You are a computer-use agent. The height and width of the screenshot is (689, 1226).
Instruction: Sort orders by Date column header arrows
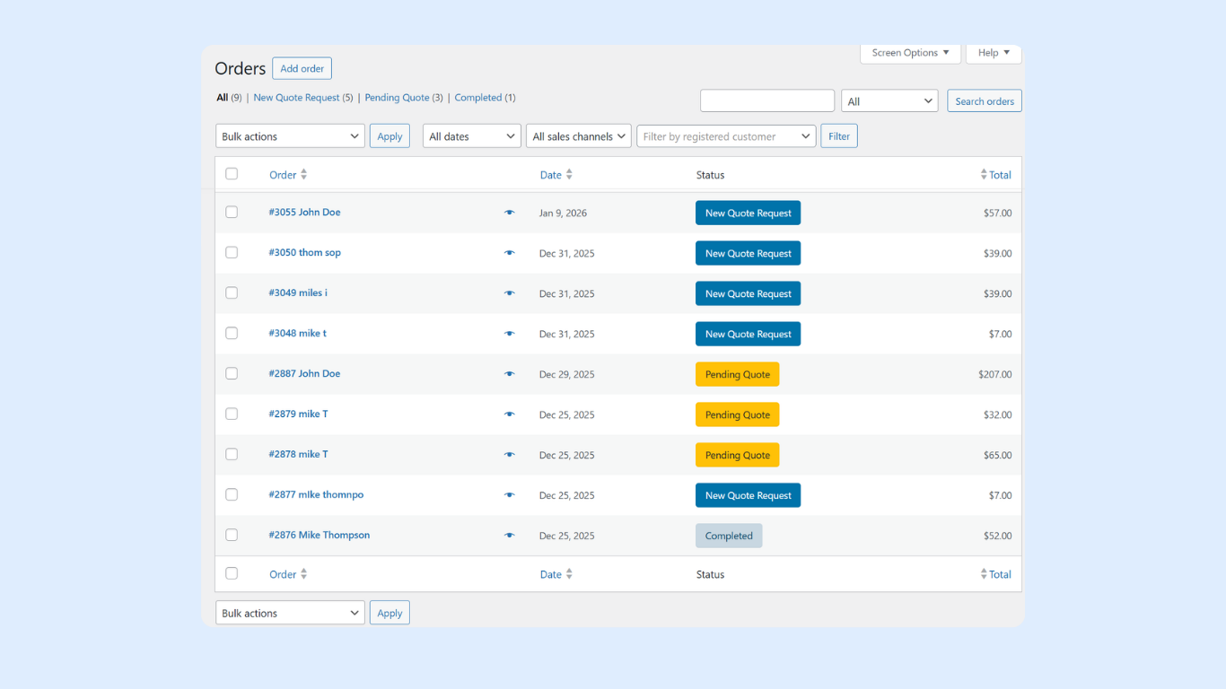569,175
